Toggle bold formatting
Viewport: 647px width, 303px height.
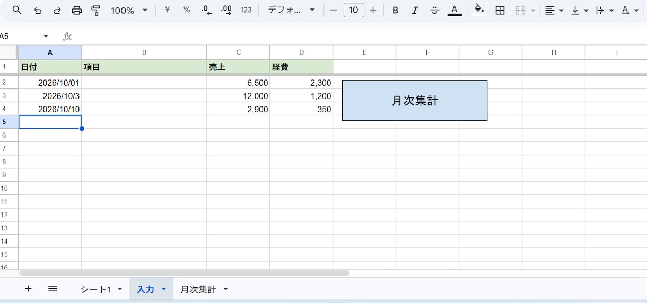tap(395, 10)
